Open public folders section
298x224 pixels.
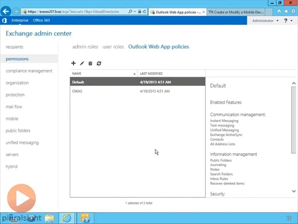click(18, 131)
